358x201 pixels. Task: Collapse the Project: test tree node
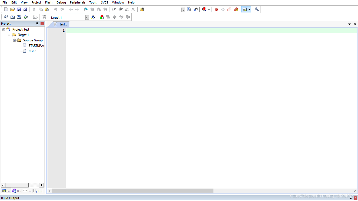pyautogui.click(x=4, y=29)
